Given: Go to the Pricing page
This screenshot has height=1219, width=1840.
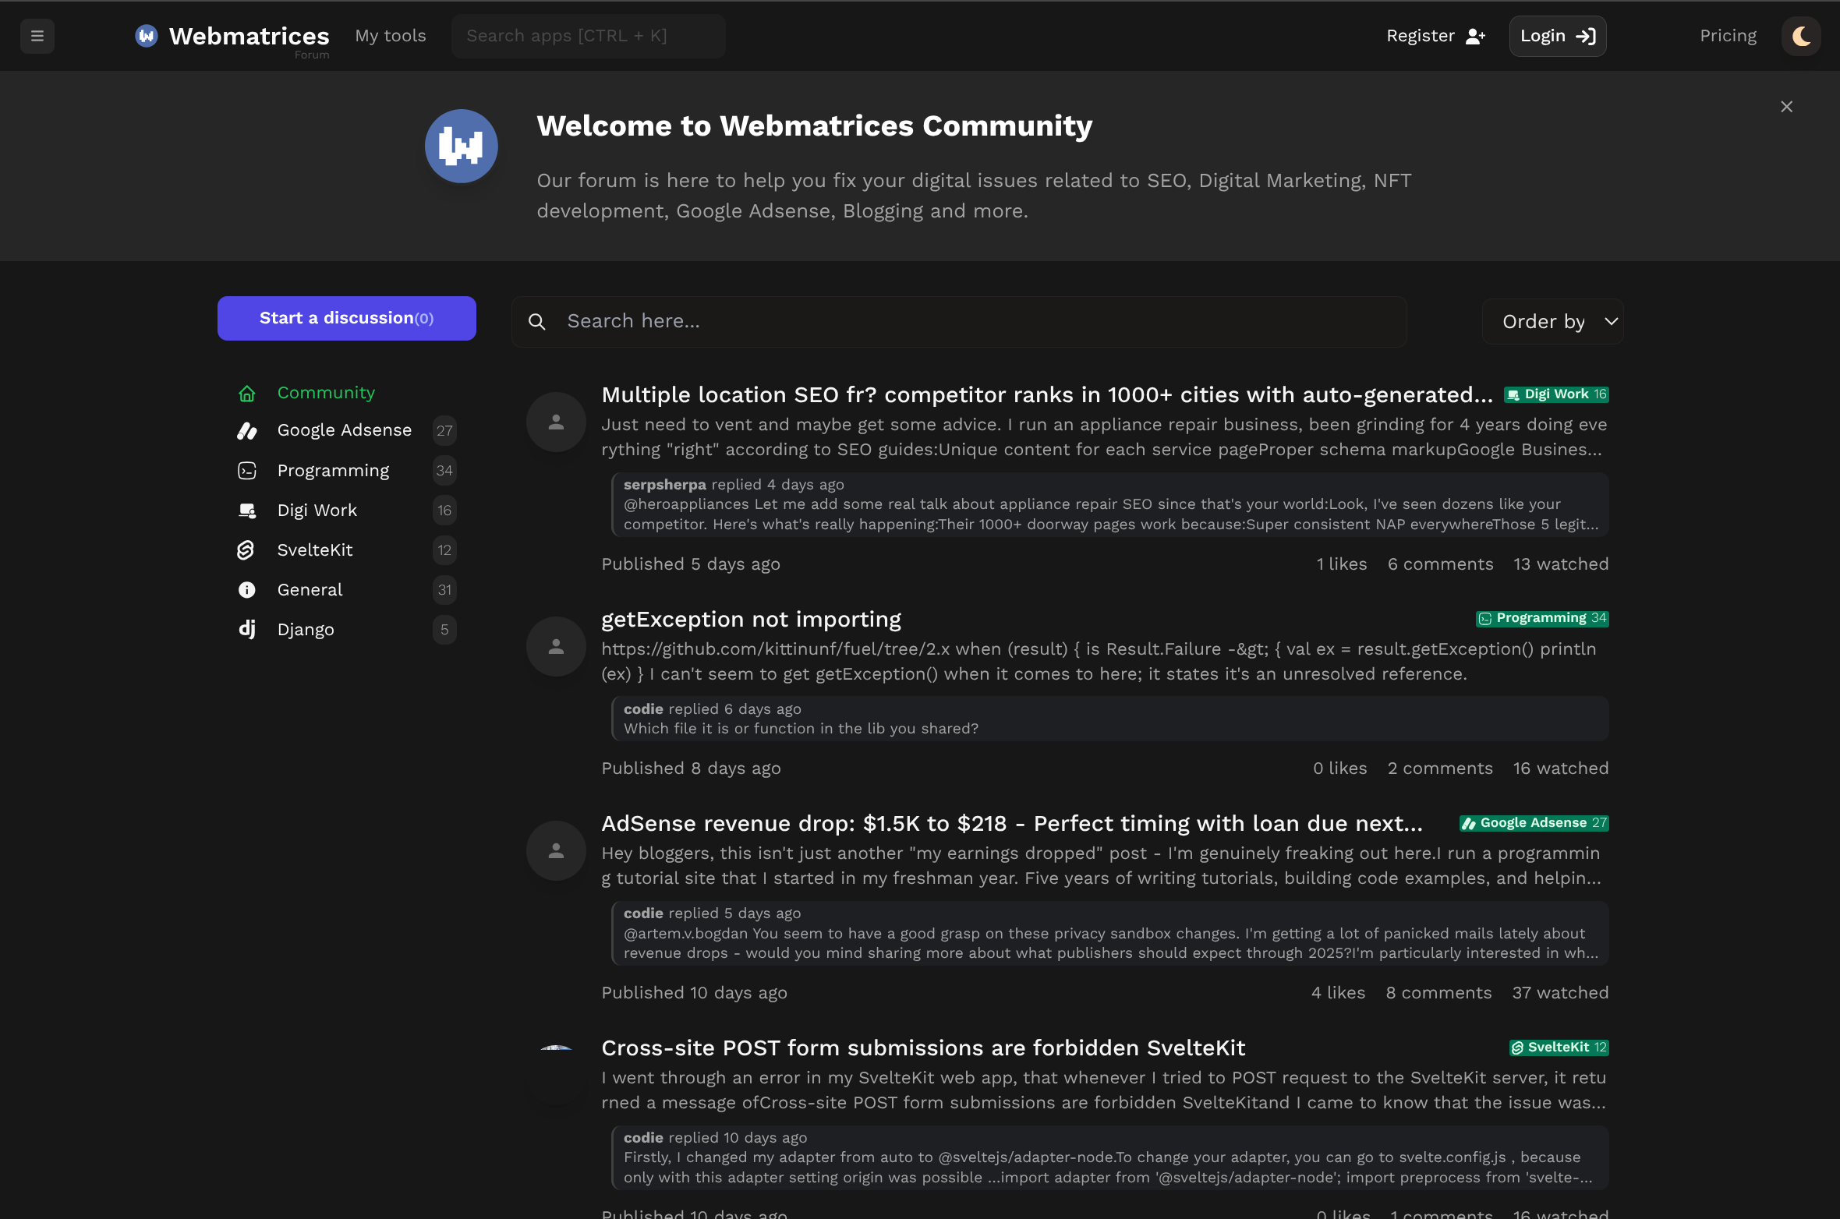Looking at the screenshot, I should point(1728,36).
